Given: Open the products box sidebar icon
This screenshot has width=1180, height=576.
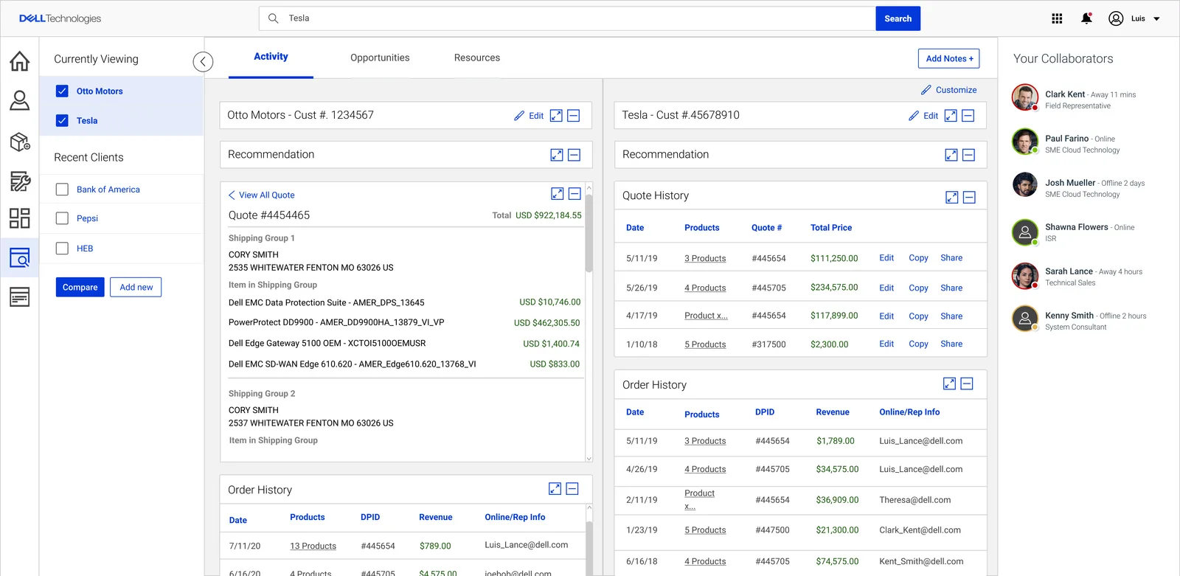Looking at the screenshot, I should [20, 142].
